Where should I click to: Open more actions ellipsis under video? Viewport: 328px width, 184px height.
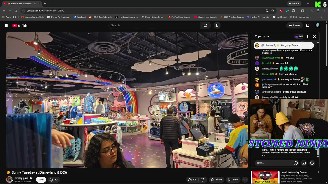245,180
